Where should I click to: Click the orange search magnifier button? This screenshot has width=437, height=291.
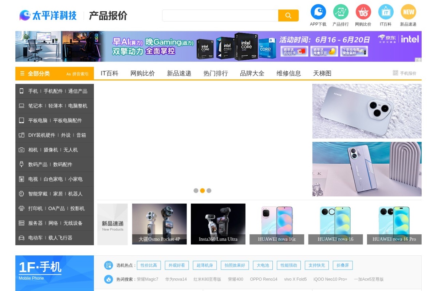point(288,16)
